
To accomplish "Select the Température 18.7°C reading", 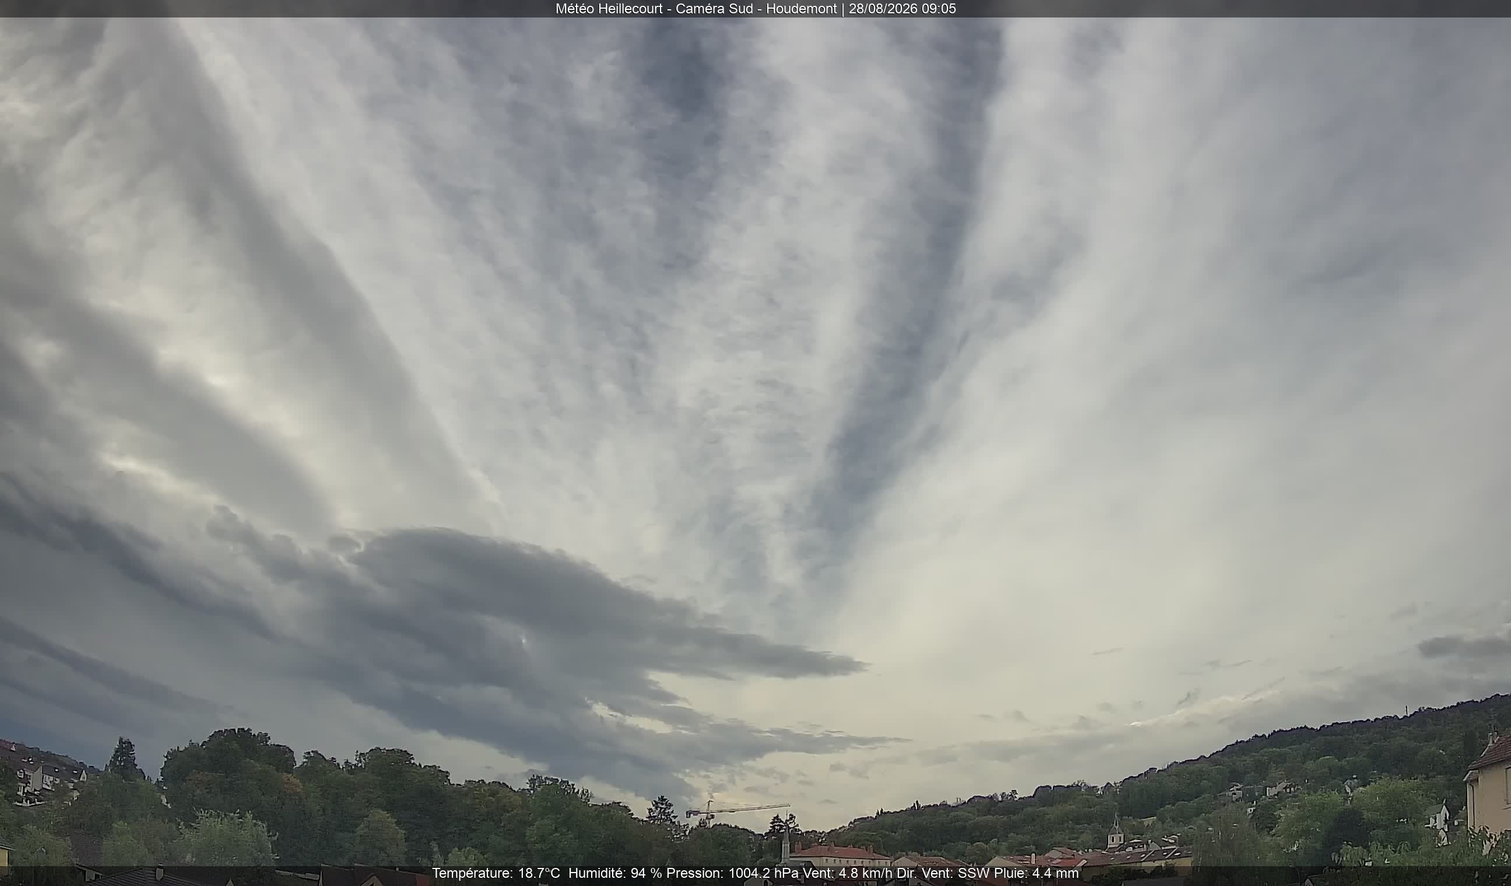I will tap(496, 873).
